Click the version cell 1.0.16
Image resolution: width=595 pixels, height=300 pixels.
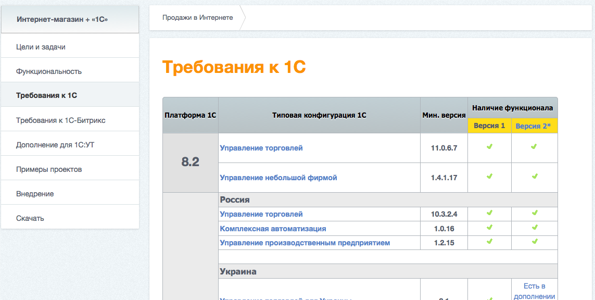444,229
